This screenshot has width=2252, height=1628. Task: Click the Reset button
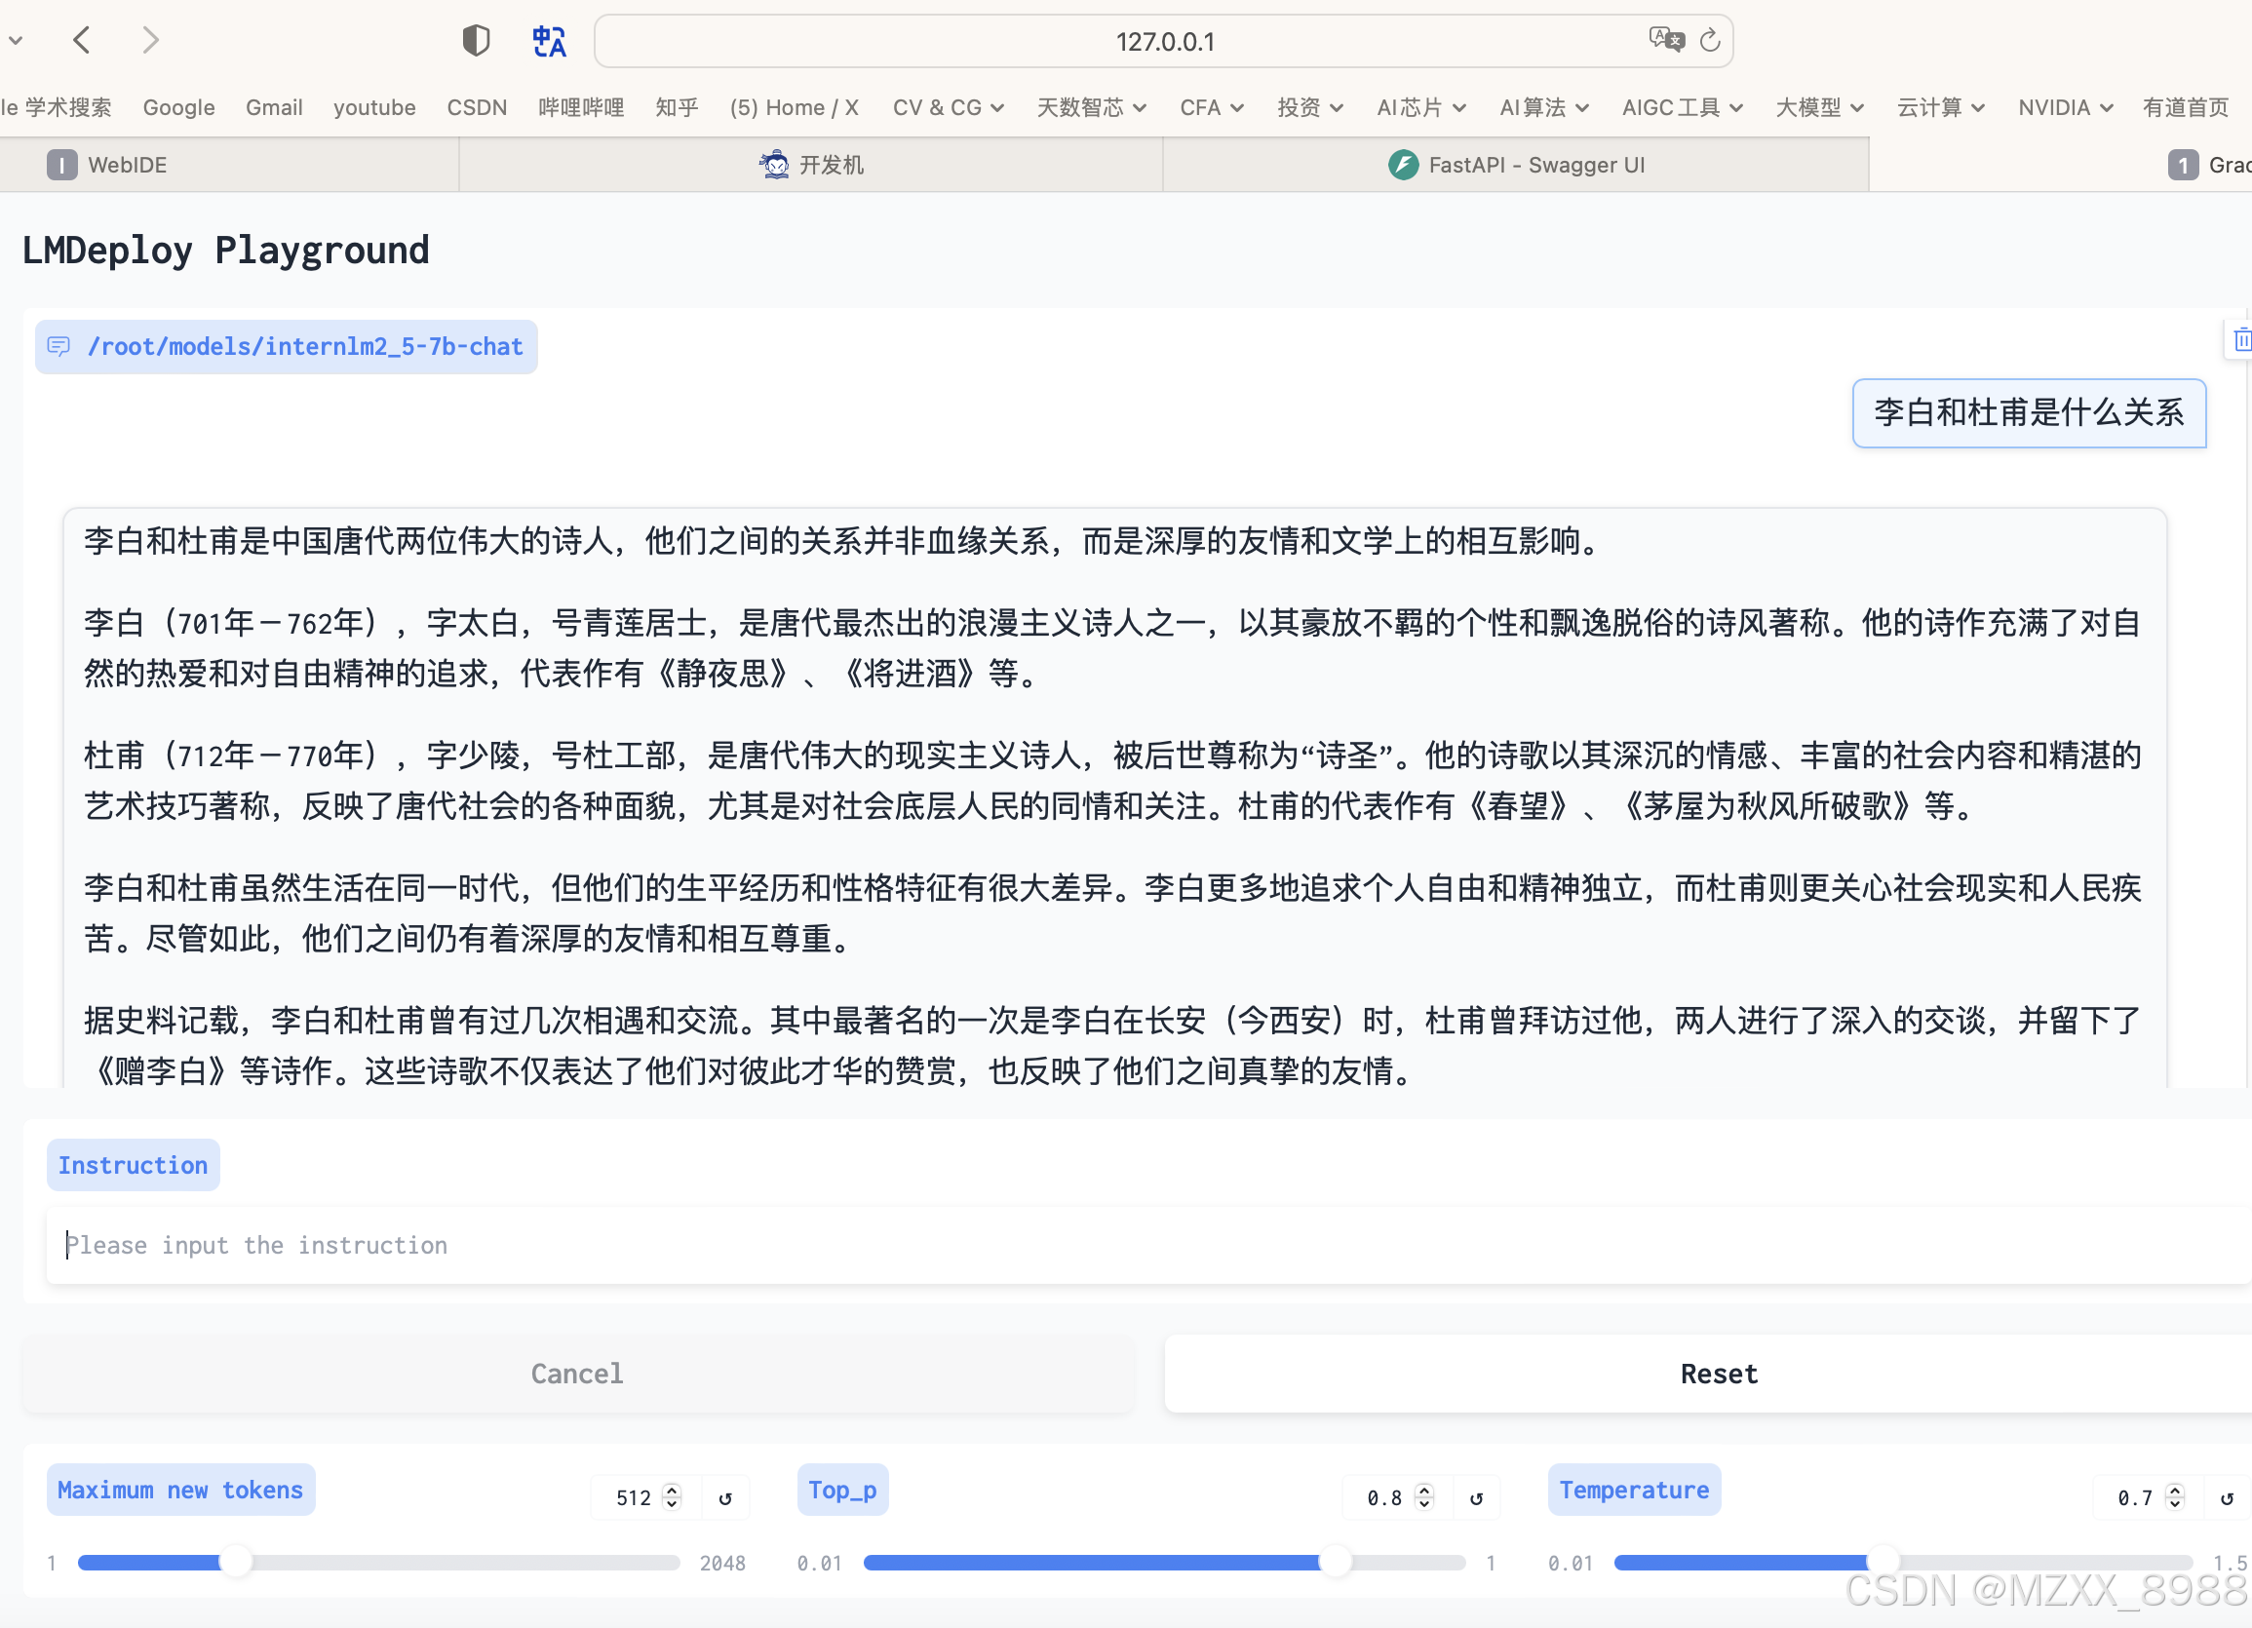(1718, 1374)
